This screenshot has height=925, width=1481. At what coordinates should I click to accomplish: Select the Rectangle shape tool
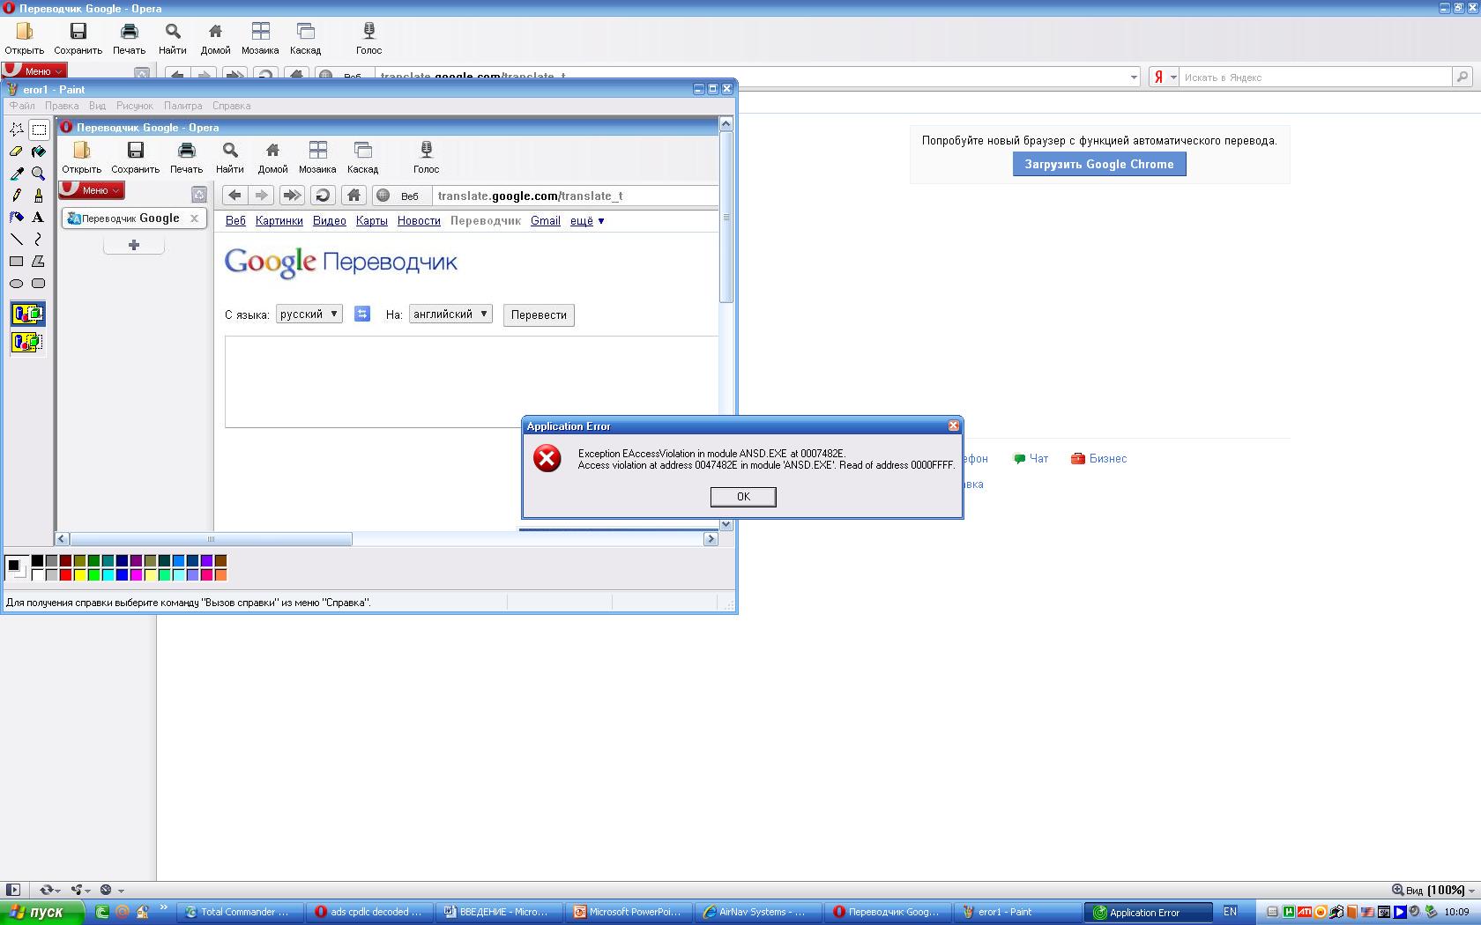[x=17, y=262]
